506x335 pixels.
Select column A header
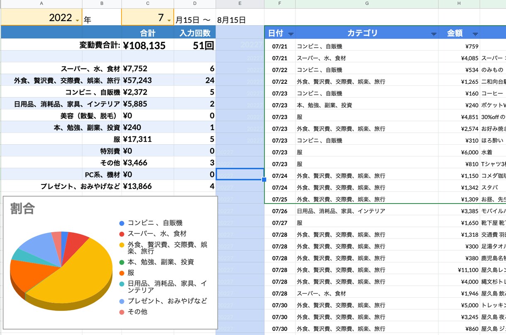pos(41,4)
